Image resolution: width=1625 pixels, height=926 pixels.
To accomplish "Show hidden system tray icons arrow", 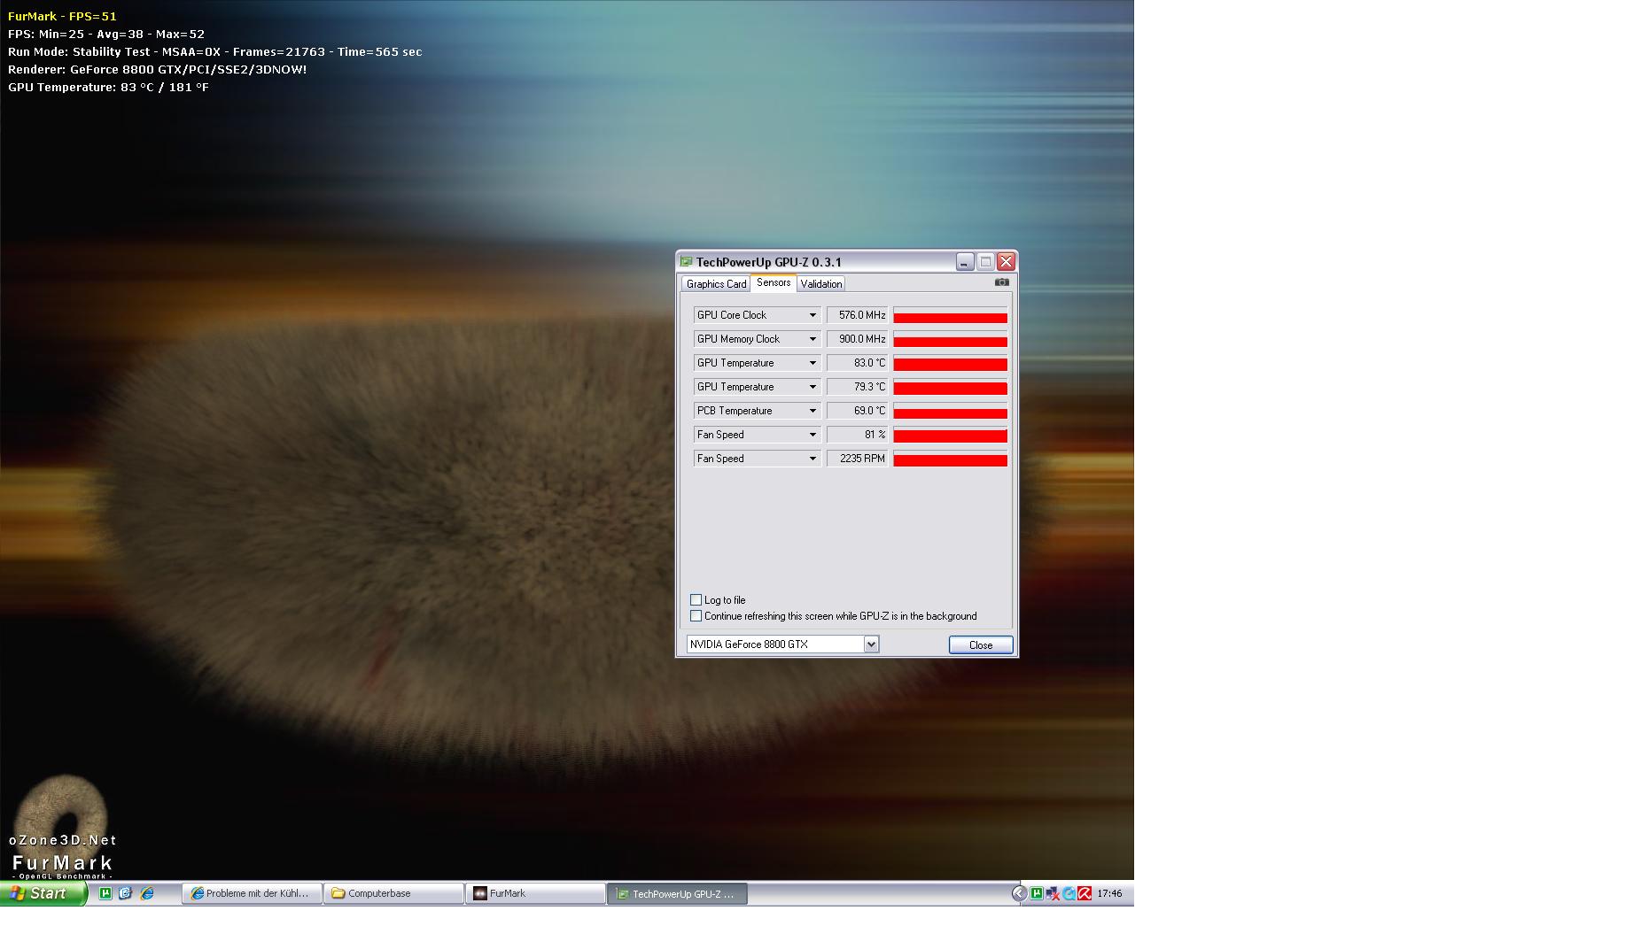I will [x=1019, y=893].
